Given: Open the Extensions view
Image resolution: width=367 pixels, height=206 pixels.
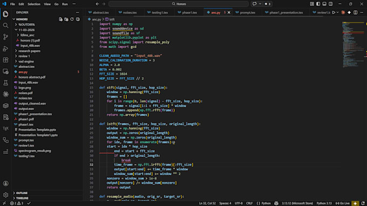Looking at the screenshot, I should 5,60.
